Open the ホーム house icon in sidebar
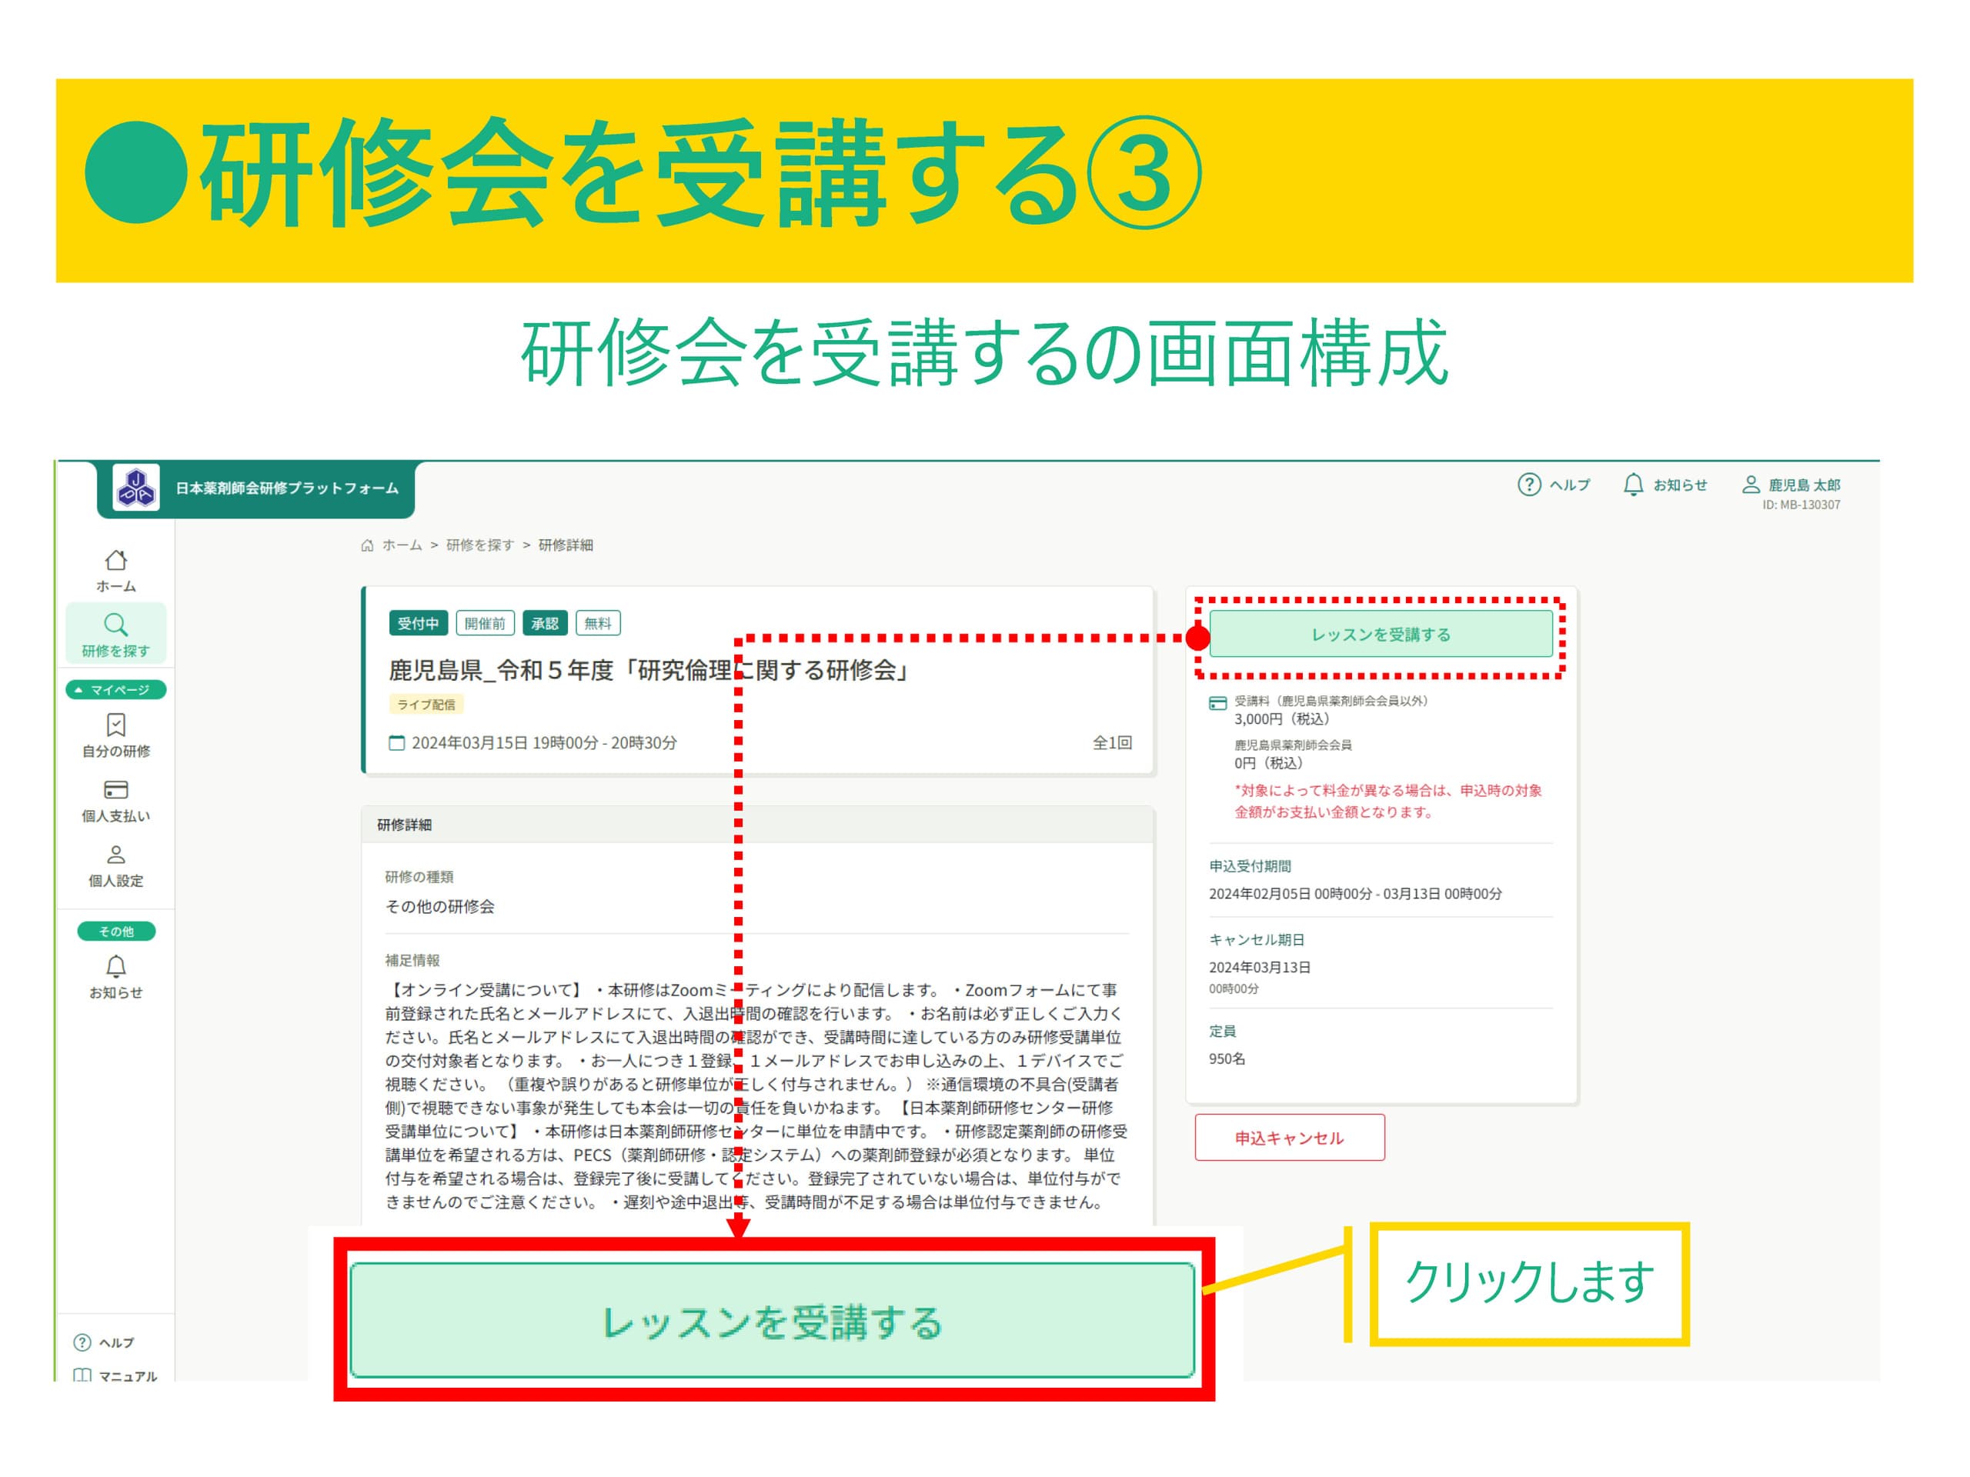 click(115, 560)
